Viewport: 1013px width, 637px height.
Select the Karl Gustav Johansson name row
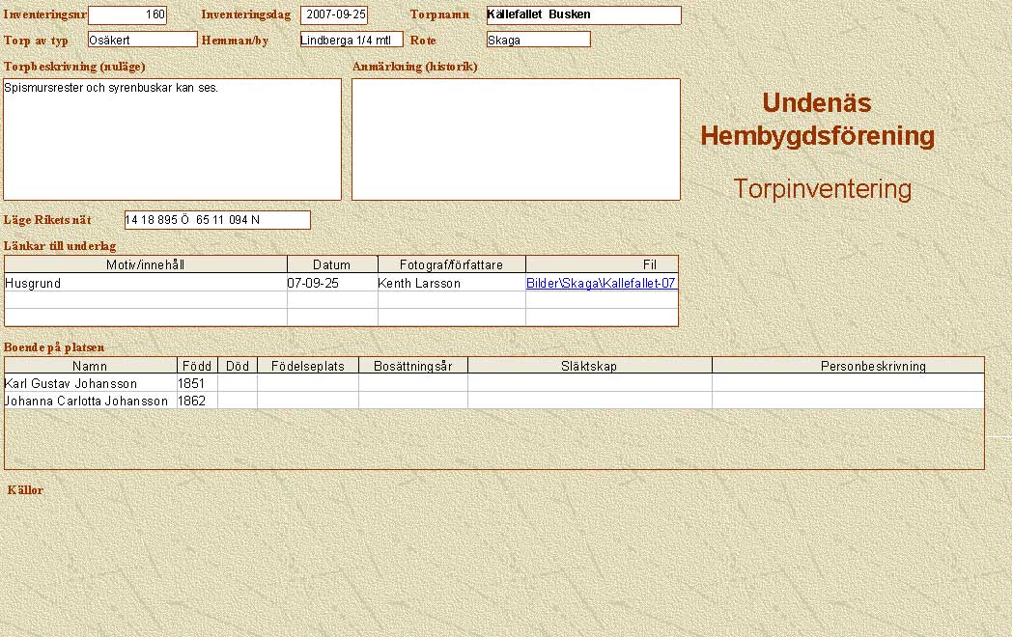[x=90, y=383]
